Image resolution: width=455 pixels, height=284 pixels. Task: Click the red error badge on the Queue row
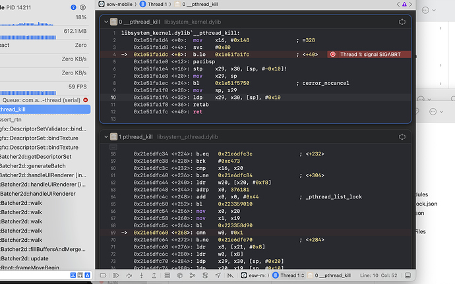point(86,99)
